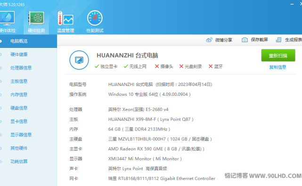Click the 保存截屏 text label
The width and height of the screenshot is (302, 186).
pos(259,40)
